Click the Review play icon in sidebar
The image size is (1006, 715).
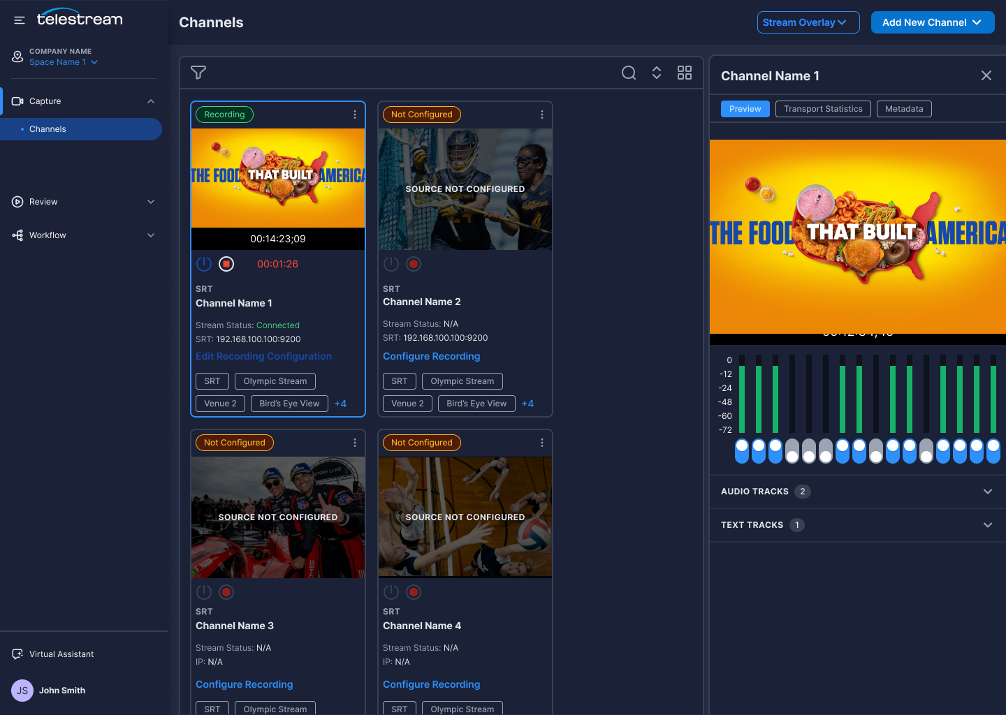pyautogui.click(x=18, y=202)
